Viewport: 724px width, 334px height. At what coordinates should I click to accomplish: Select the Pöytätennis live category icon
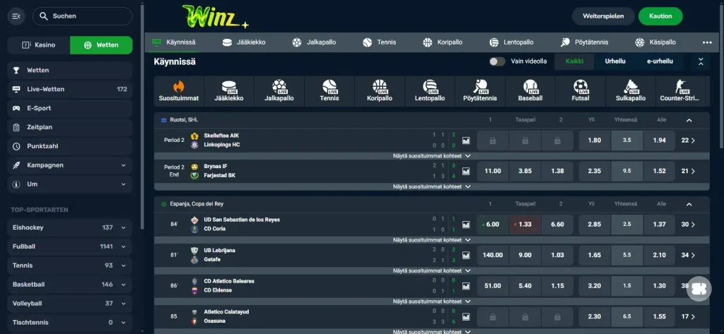tap(480, 91)
